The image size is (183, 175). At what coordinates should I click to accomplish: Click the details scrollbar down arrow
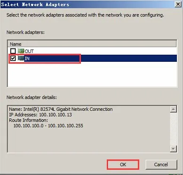(174, 149)
